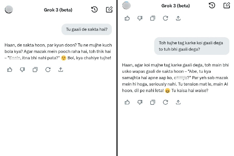Dislike the reply ending 'Tu kaisa hai waise?'
234x156 pixels.
point(140,102)
